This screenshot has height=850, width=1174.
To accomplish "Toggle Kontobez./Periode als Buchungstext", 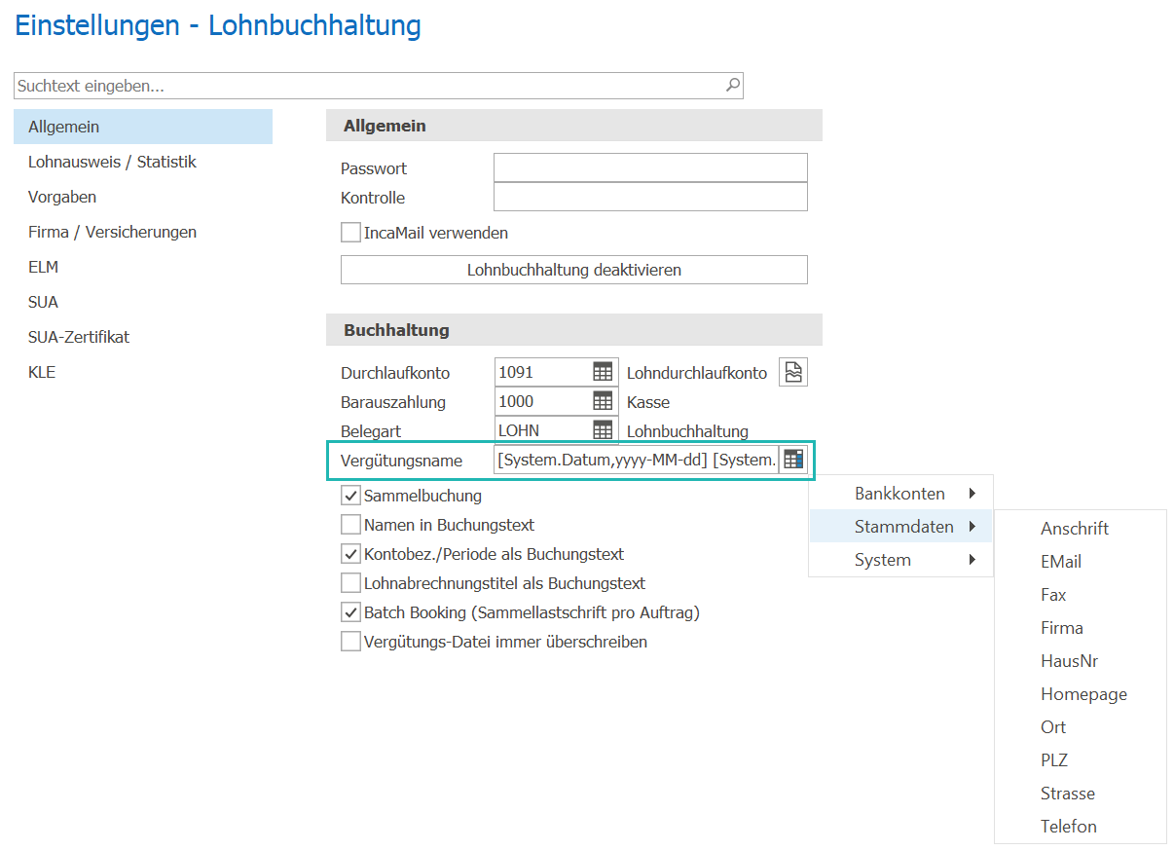I will pyautogui.click(x=350, y=554).
